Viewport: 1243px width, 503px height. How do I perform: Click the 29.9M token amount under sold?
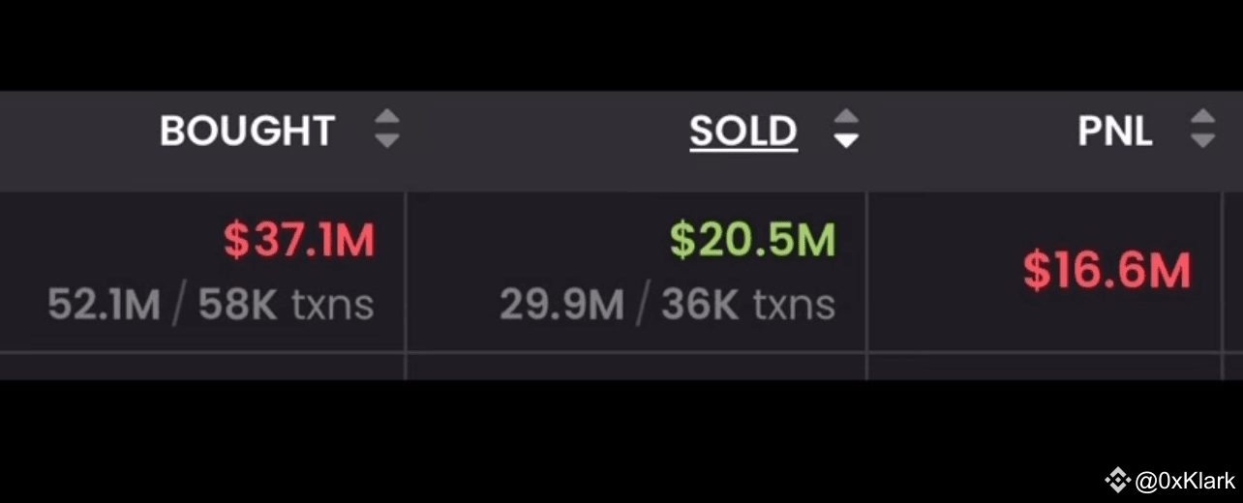561,306
